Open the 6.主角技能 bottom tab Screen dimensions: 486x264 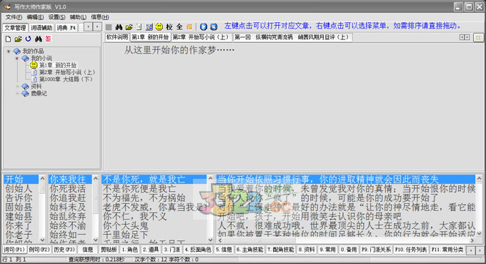pyautogui.click(x=250, y=250)
